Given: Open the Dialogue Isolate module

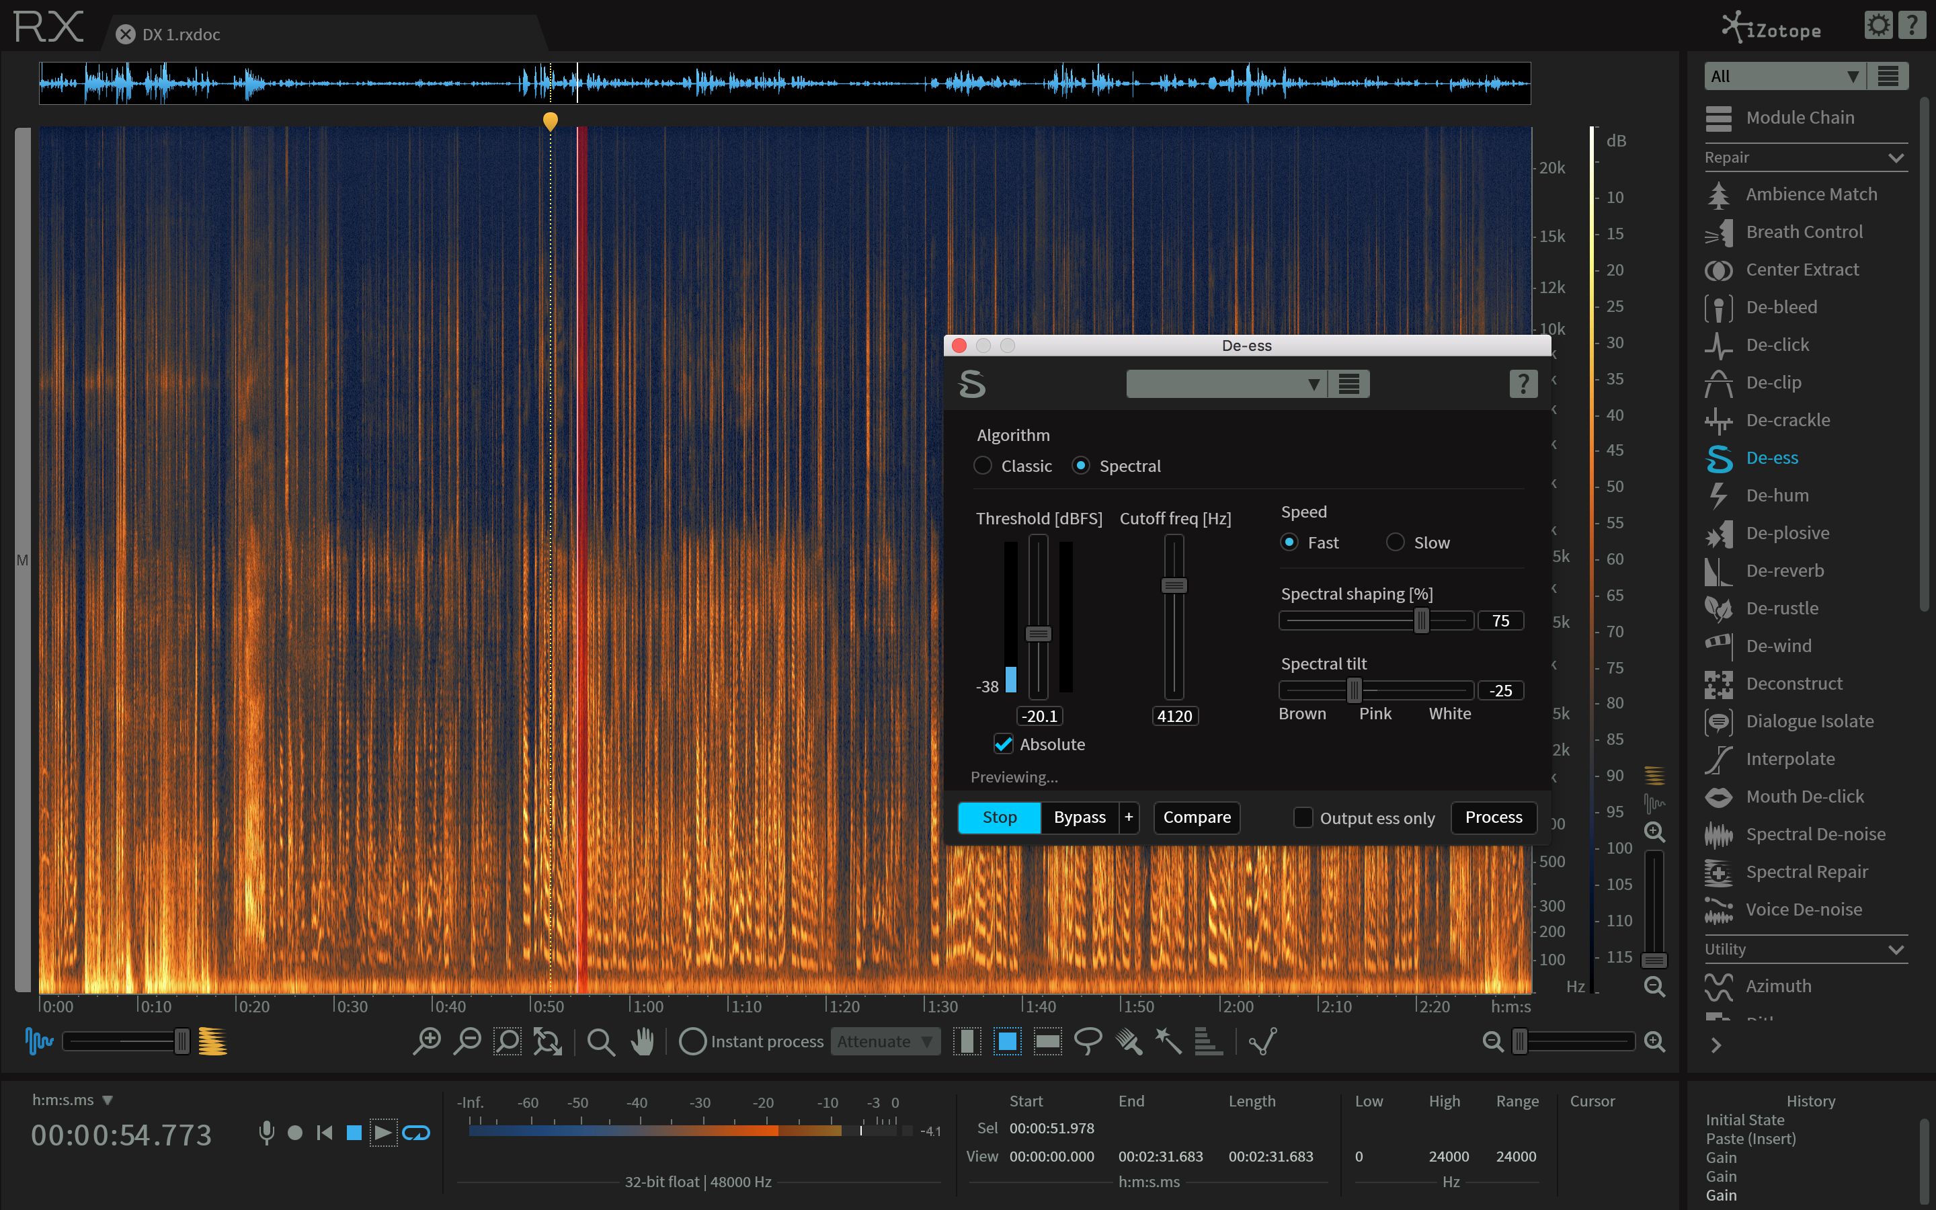Looking at the screenshot, I should pyautogui.click(x=1809, y=721).
